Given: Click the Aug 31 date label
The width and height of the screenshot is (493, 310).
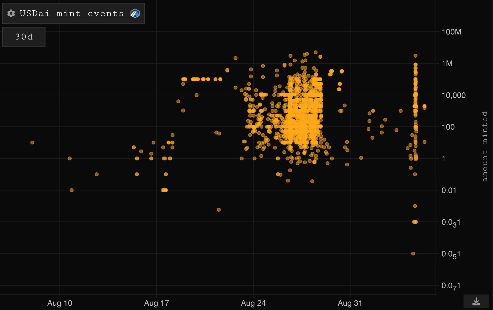Looking at the screenshot, I should point(350,303).
